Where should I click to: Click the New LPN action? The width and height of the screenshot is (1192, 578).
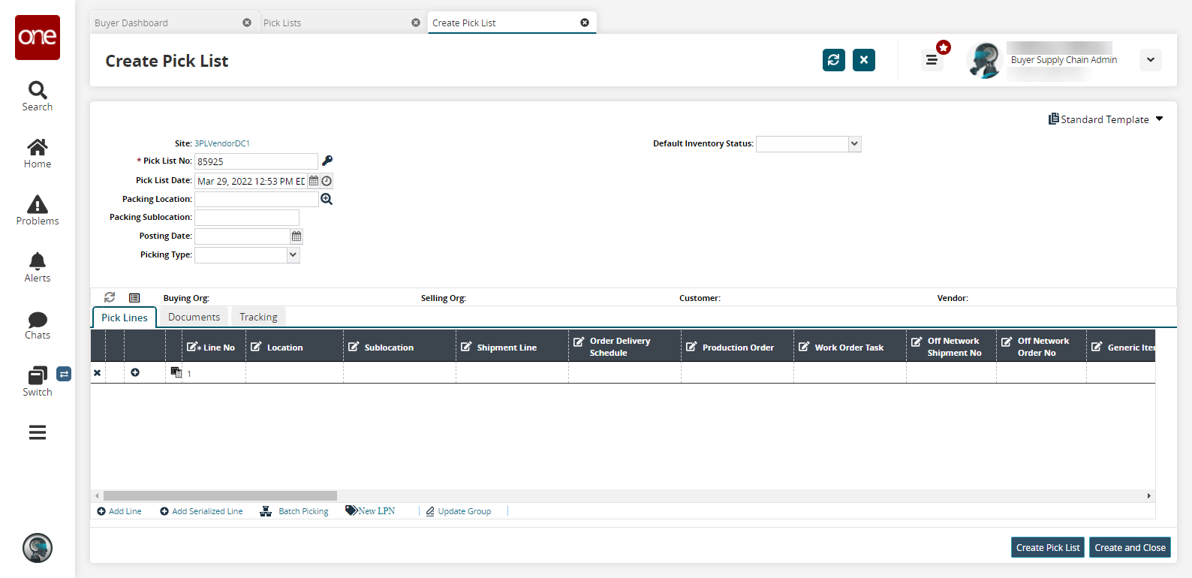click(370, 510)
